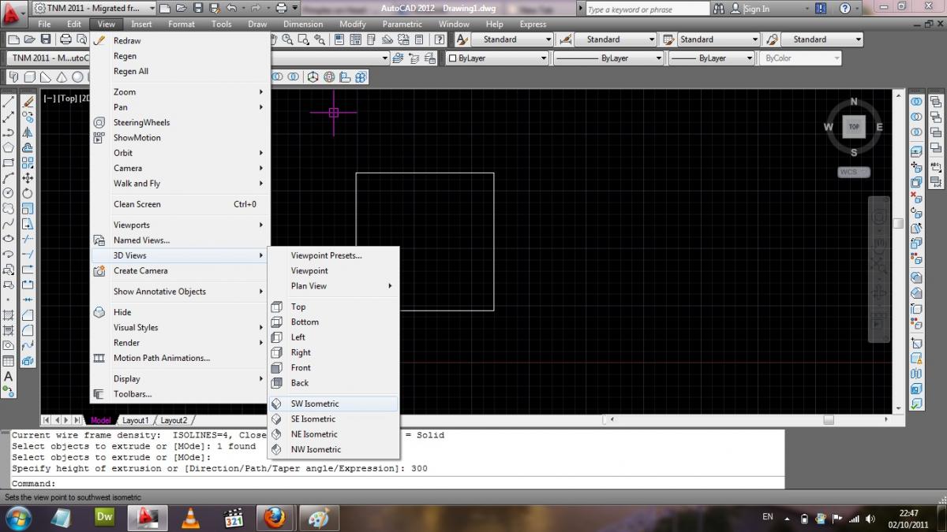Open the Draw menu
The width and height of the screenshot is (947, 532).
point(257,24)
